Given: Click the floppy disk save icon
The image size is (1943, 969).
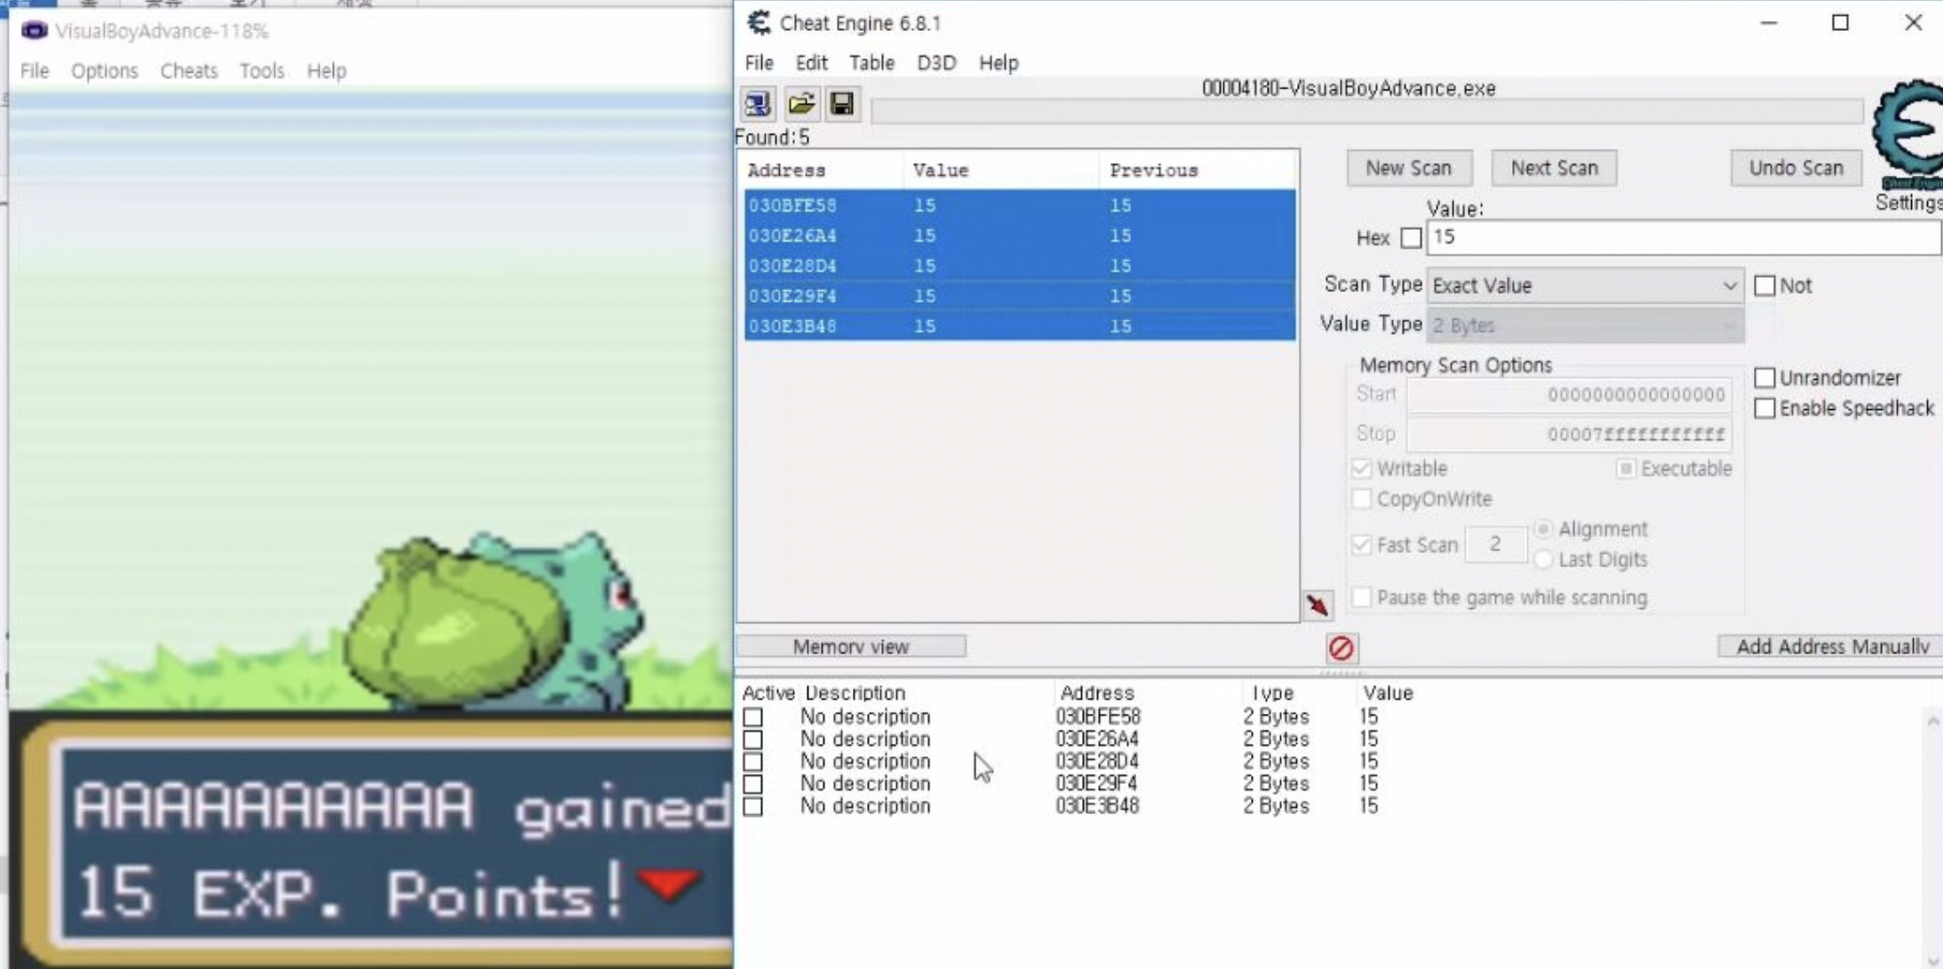Looking at the screenshot, I should click(842, 104).
